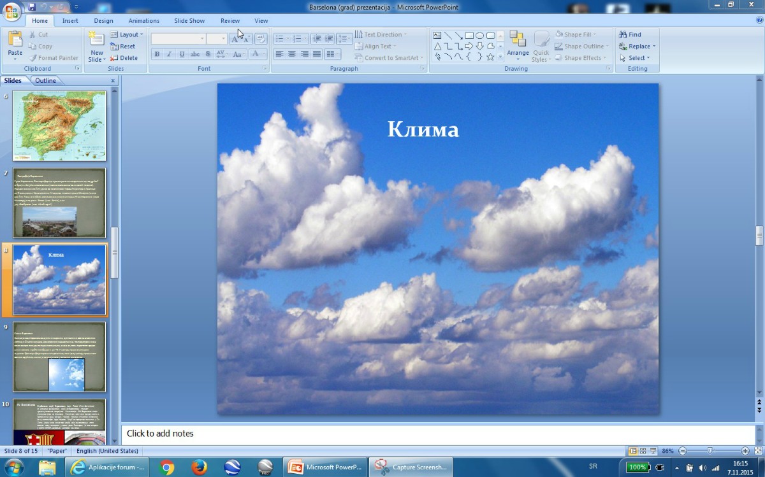The image size is (765, 477).
Task: Toggle Underline formatting
Action: coord(182,54)
